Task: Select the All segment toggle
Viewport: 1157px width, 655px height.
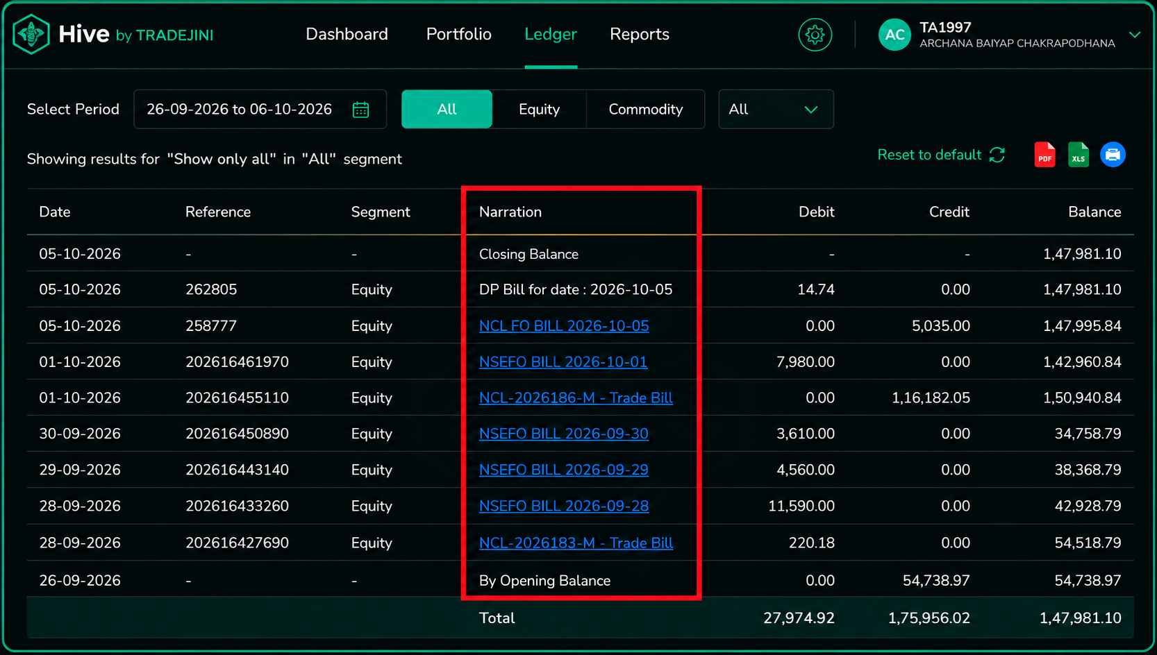Action: [447, 109]
